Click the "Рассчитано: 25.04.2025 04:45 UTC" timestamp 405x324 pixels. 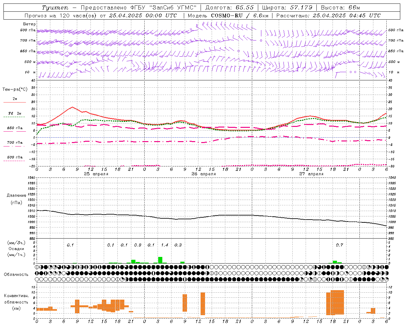click(x=328, y=16)
